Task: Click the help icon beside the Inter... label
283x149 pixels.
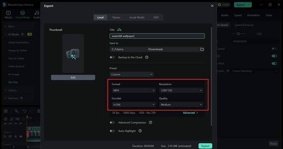Action: pyautogui.click(x=228, y=71)
